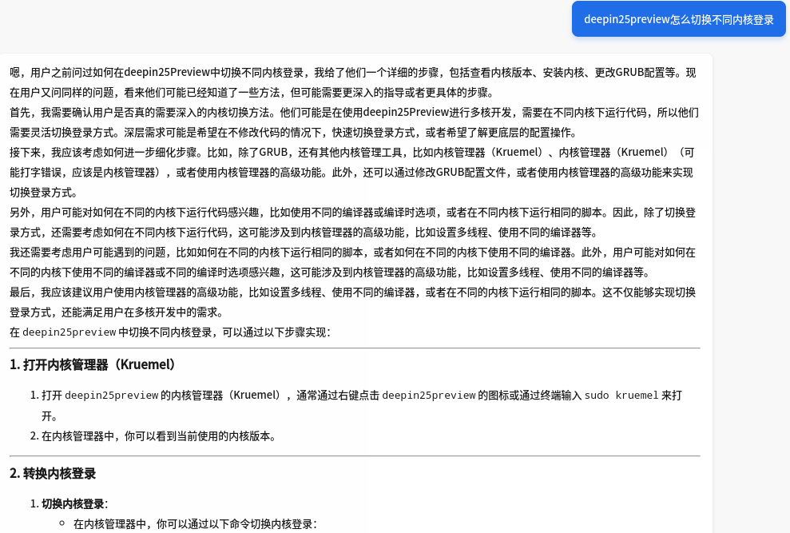The height and width of the screenshot is (533, 790).
Task: Click the paragraph starting '我还需要考虑用户可能遇到的问题'
Action: pyautogui.click(x=353, y=262)
